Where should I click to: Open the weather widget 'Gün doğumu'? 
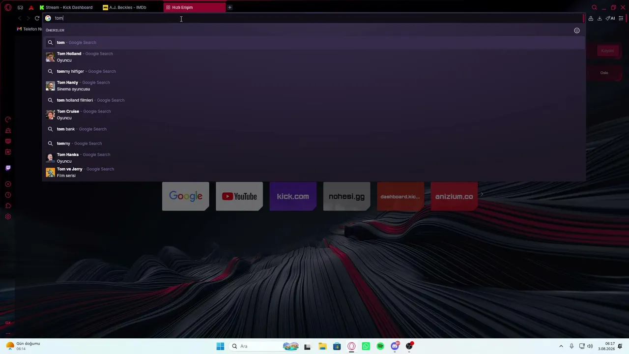pyautogui.click(x=23, y=346)
